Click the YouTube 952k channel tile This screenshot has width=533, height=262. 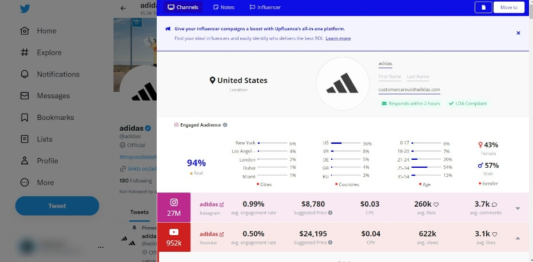(174, 237)
